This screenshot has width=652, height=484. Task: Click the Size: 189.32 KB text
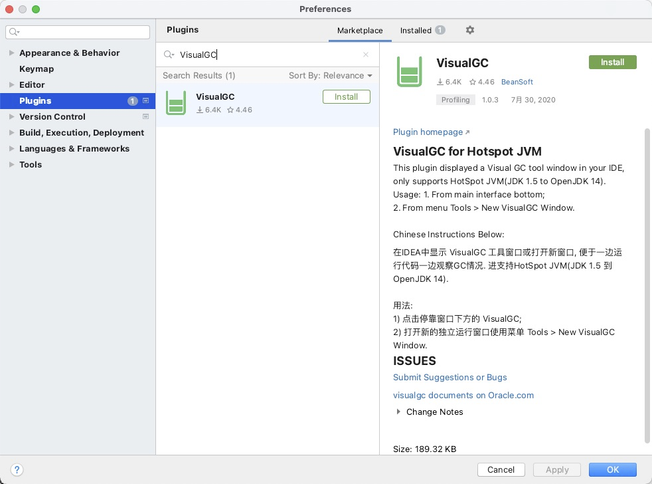coord(424,449)
